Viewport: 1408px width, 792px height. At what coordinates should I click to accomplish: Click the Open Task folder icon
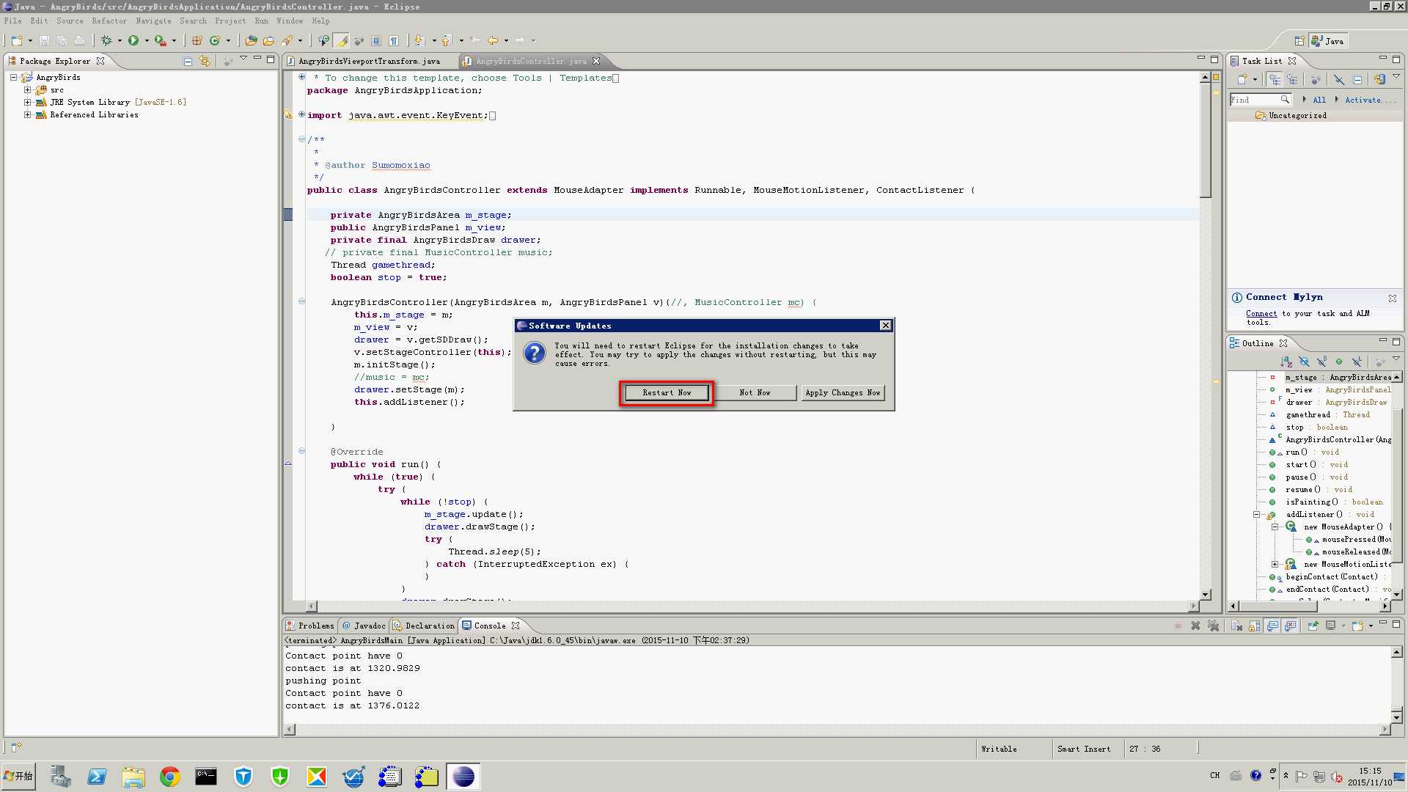pos(268,40)
